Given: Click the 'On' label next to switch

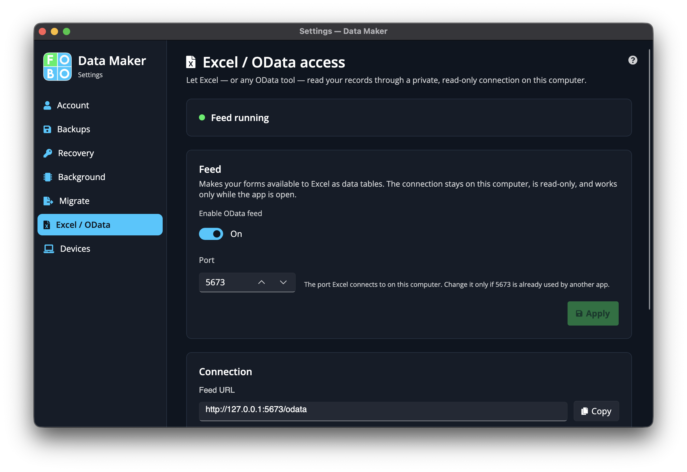Looking at the screenshot, I should click(x=236, y=234).
